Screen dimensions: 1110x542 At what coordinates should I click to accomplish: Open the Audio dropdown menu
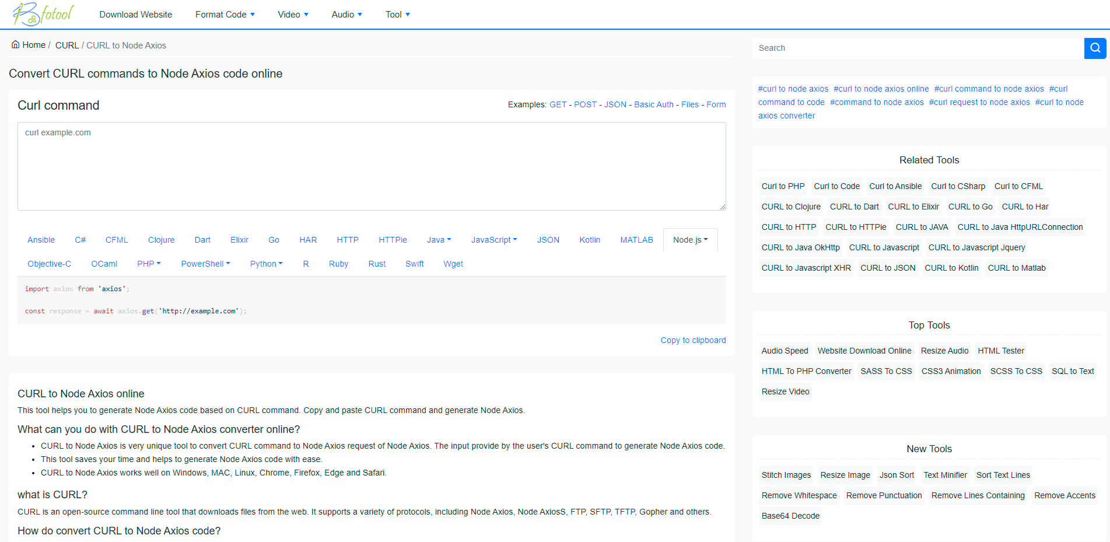tap(346, 14)
